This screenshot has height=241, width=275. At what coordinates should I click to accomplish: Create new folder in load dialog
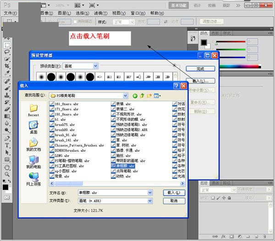coord(149,96)
